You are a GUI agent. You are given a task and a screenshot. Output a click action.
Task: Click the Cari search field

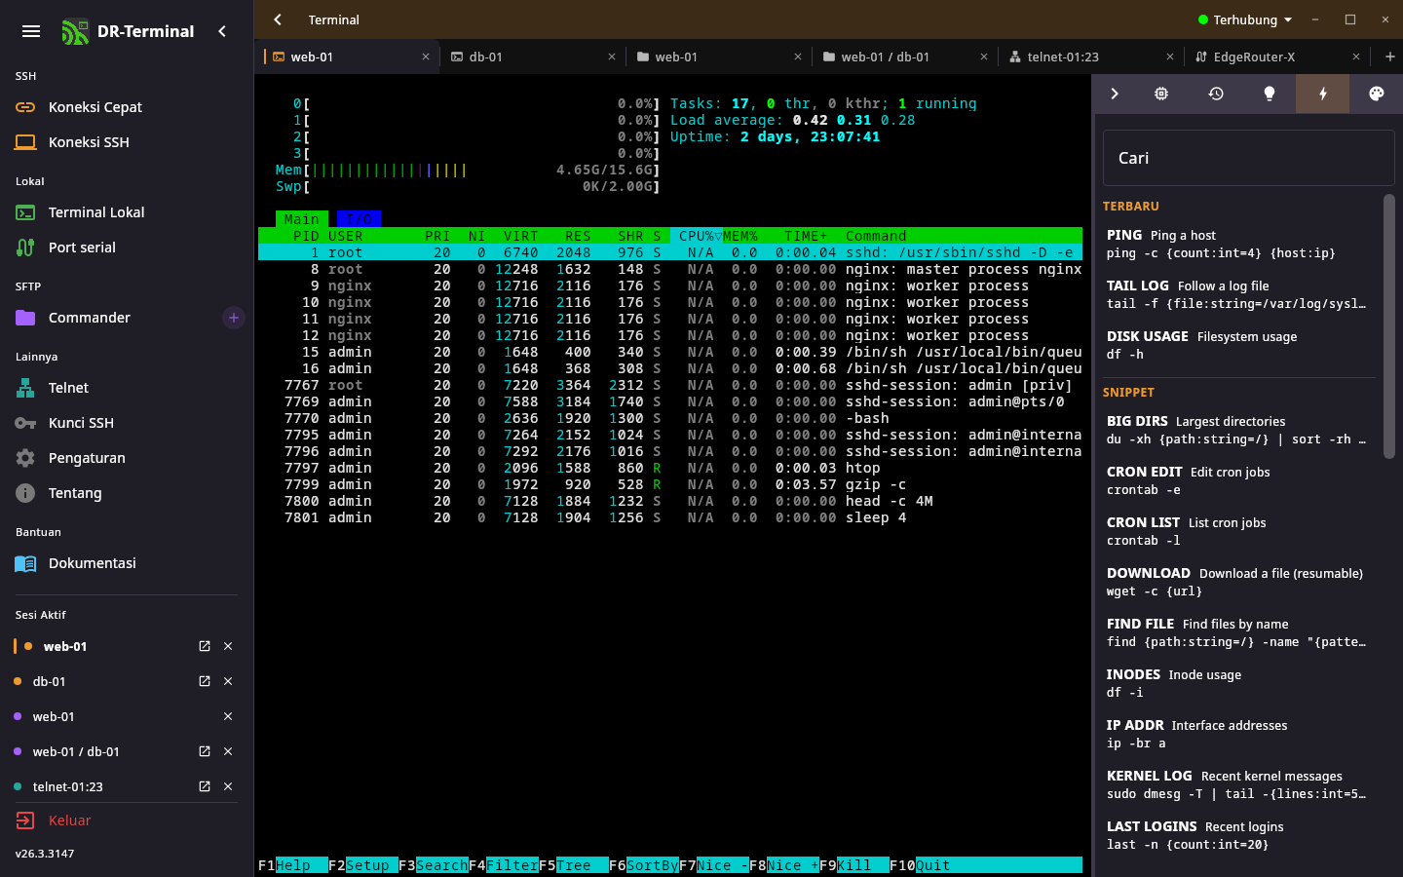(x=1248, y=158)
